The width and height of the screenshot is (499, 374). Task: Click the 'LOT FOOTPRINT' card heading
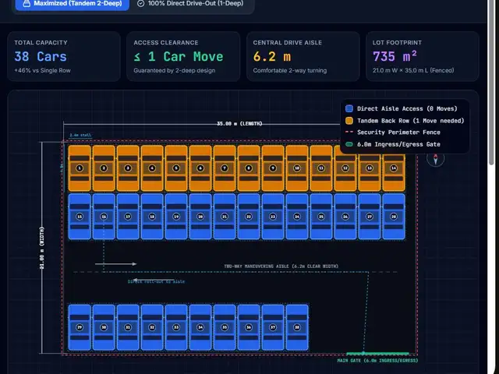pyautogui.click(x=397, y=43)
